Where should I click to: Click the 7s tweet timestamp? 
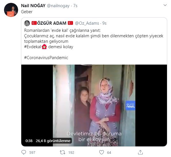click(75, 6)
